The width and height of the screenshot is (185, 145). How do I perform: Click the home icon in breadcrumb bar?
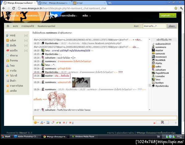click(8, 26)
